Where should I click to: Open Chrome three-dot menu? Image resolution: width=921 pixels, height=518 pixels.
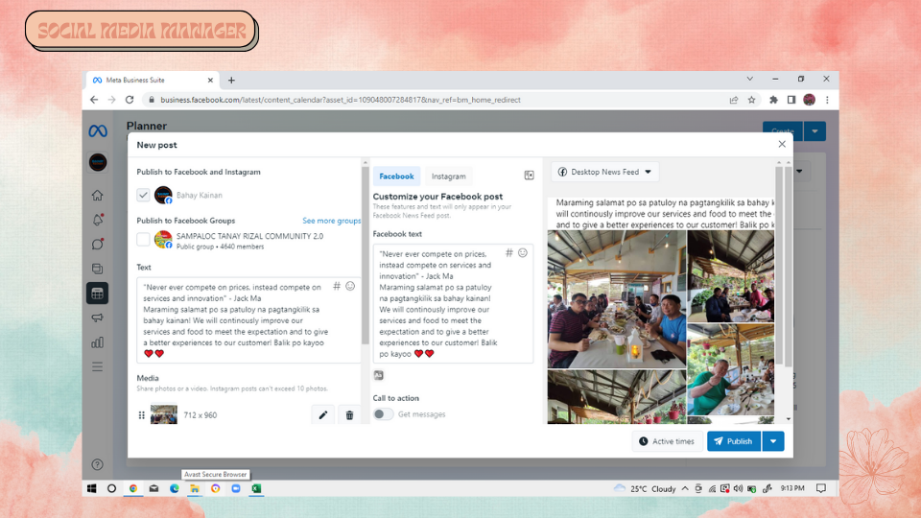point(827,100)
